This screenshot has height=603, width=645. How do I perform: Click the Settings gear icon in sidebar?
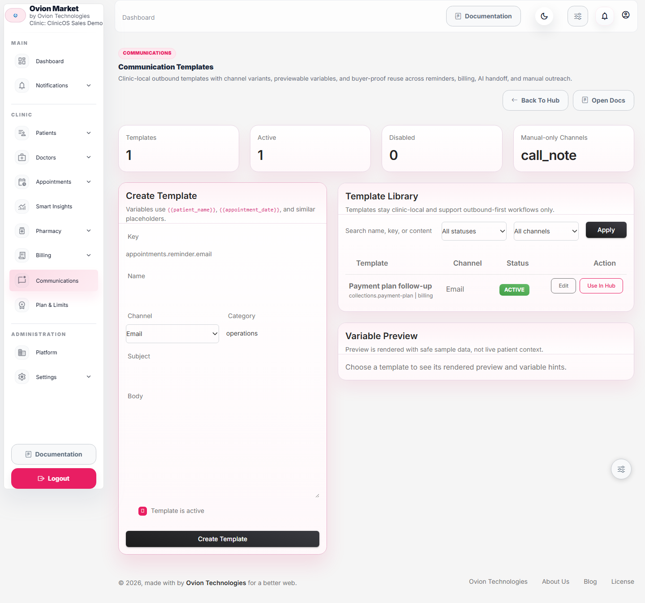pyautogui.click(x=22, y=377)
